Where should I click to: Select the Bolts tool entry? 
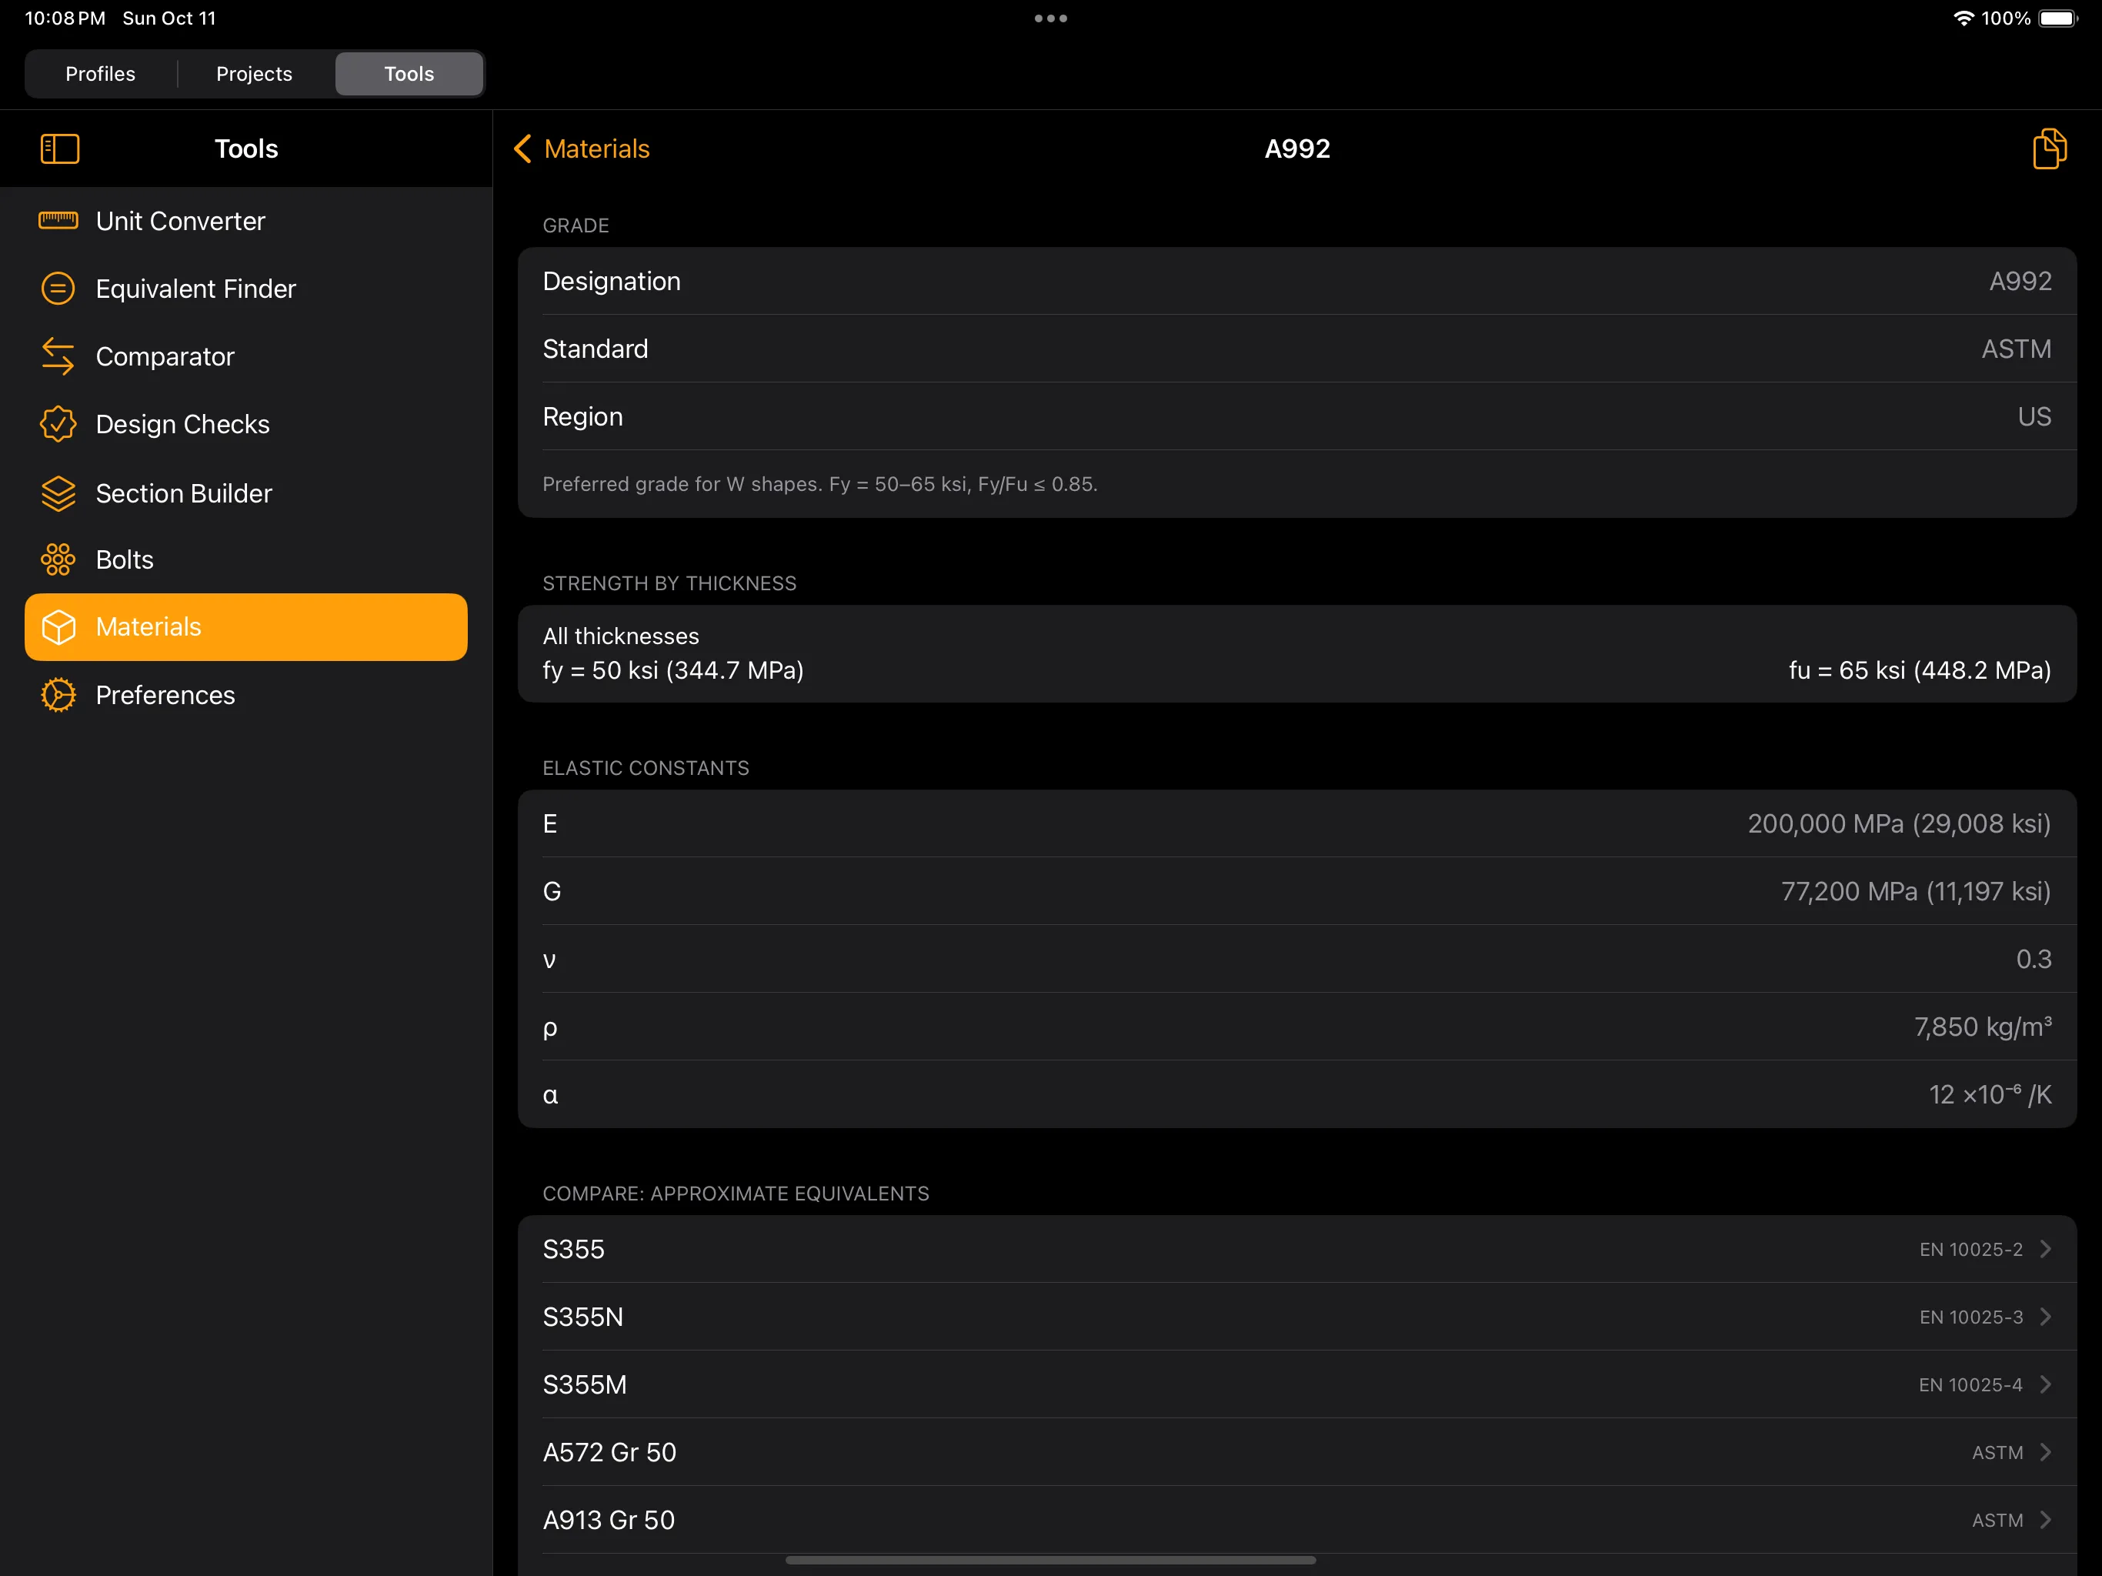(x=246, y=560)
